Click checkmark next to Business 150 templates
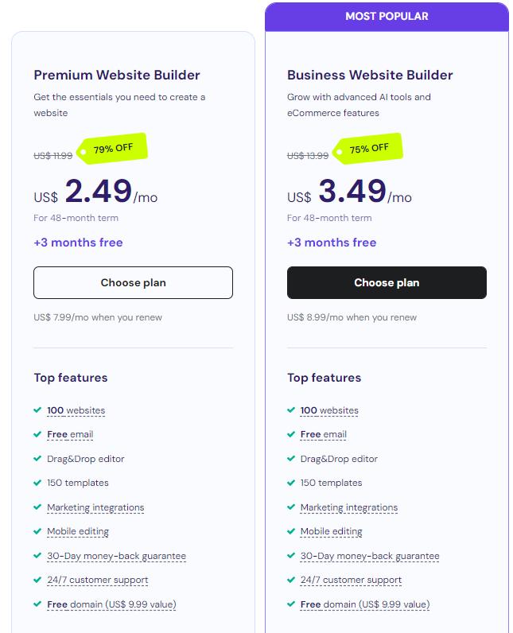 pyautogui.click(x=291, y=483)
